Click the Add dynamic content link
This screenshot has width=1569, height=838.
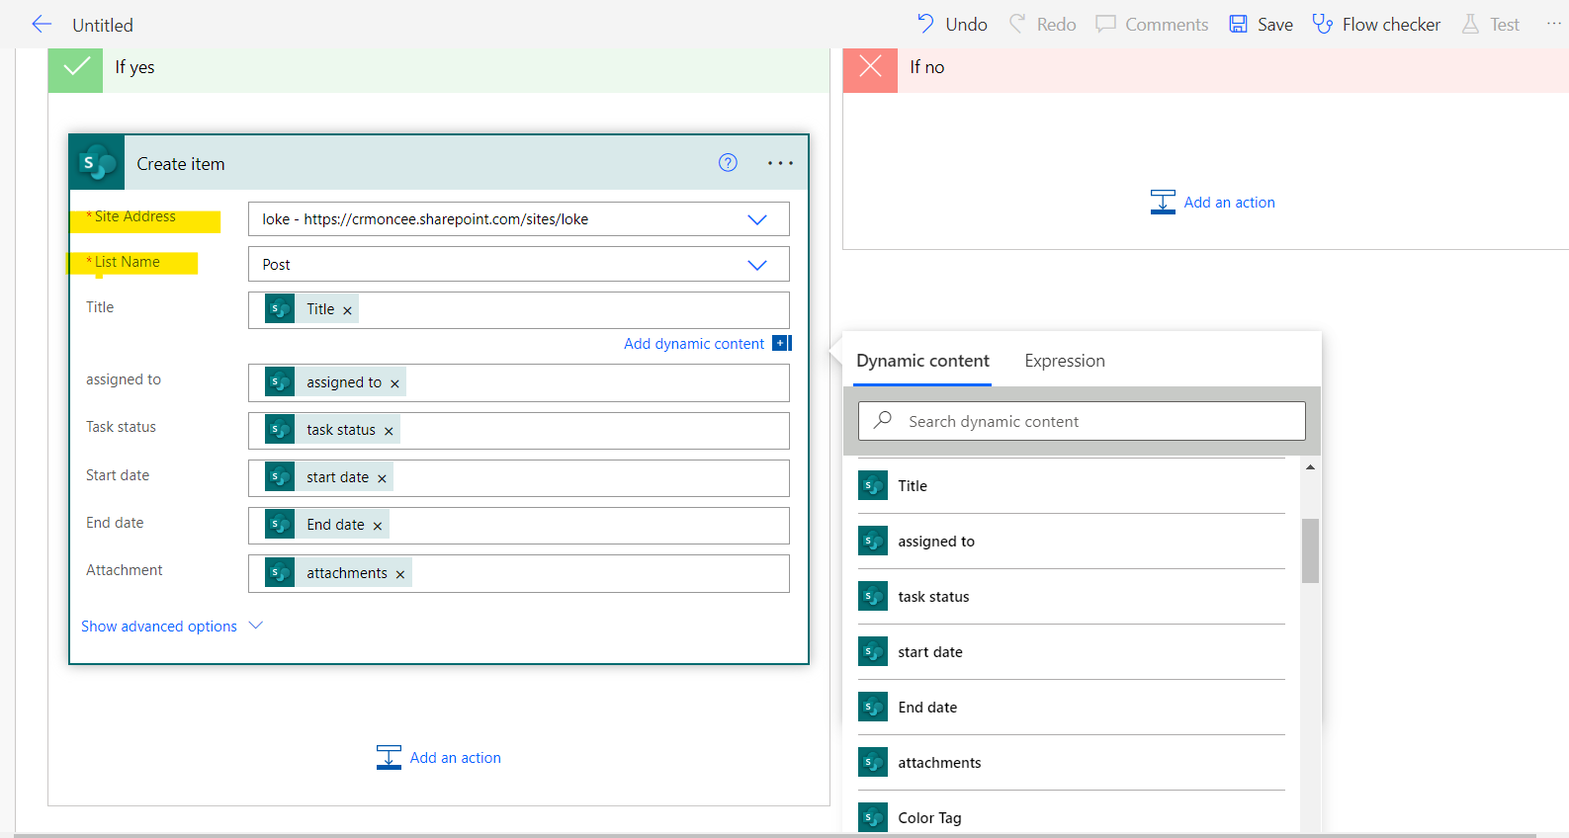click(694, 344)
